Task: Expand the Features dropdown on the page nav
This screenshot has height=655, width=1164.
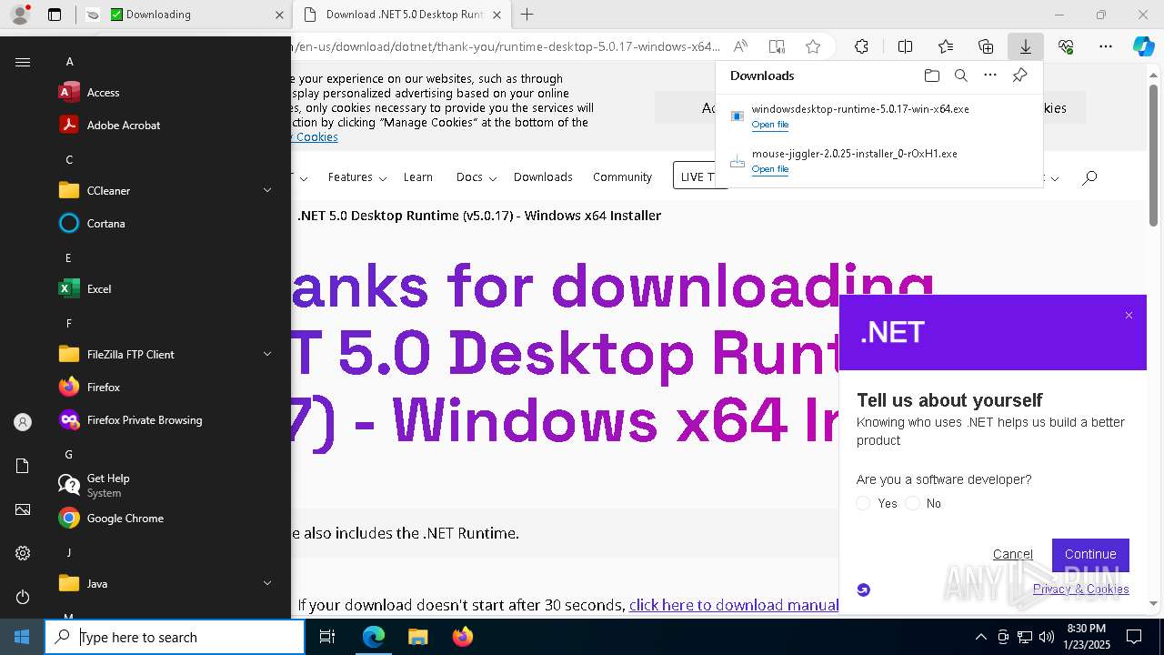Action: pyautogui.click(x=357, y=177)
